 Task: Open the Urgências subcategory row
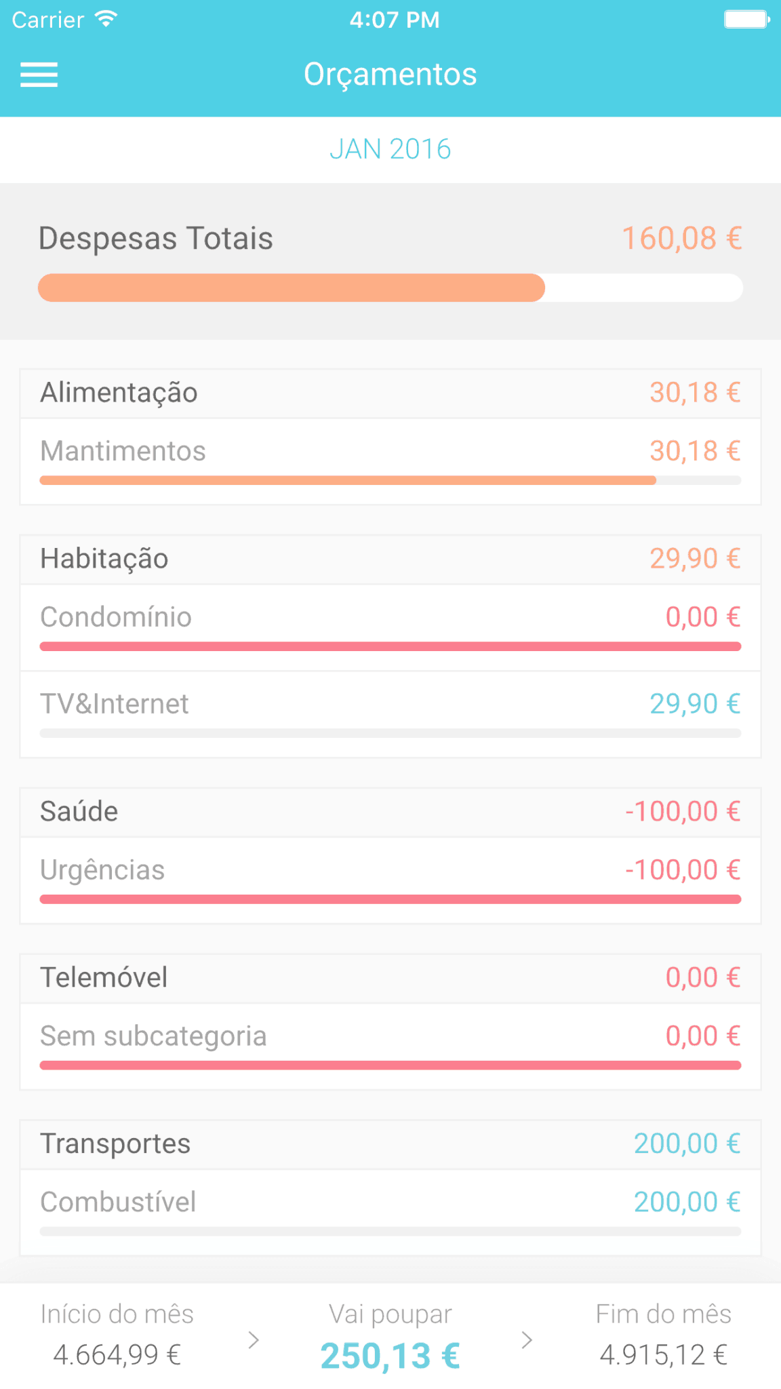[x=390, y=879]
